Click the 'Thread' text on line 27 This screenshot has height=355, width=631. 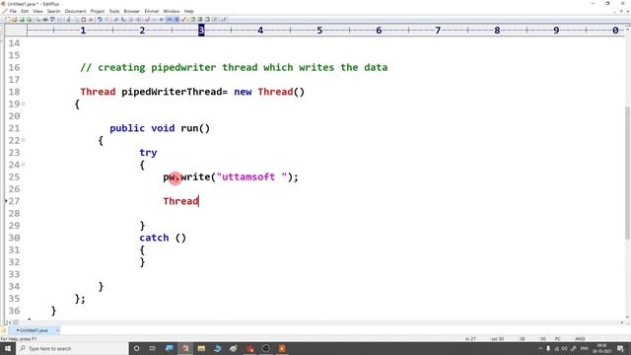pyautogui.click(x=180, y=201)
